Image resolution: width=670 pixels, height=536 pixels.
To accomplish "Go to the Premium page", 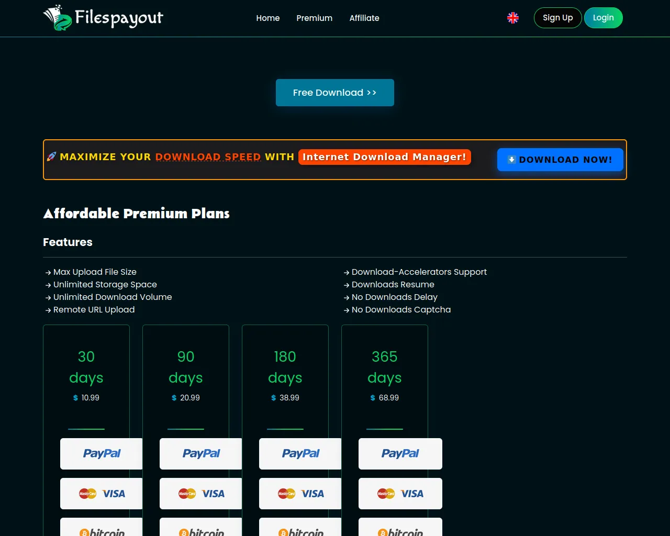I will point(314,18).
